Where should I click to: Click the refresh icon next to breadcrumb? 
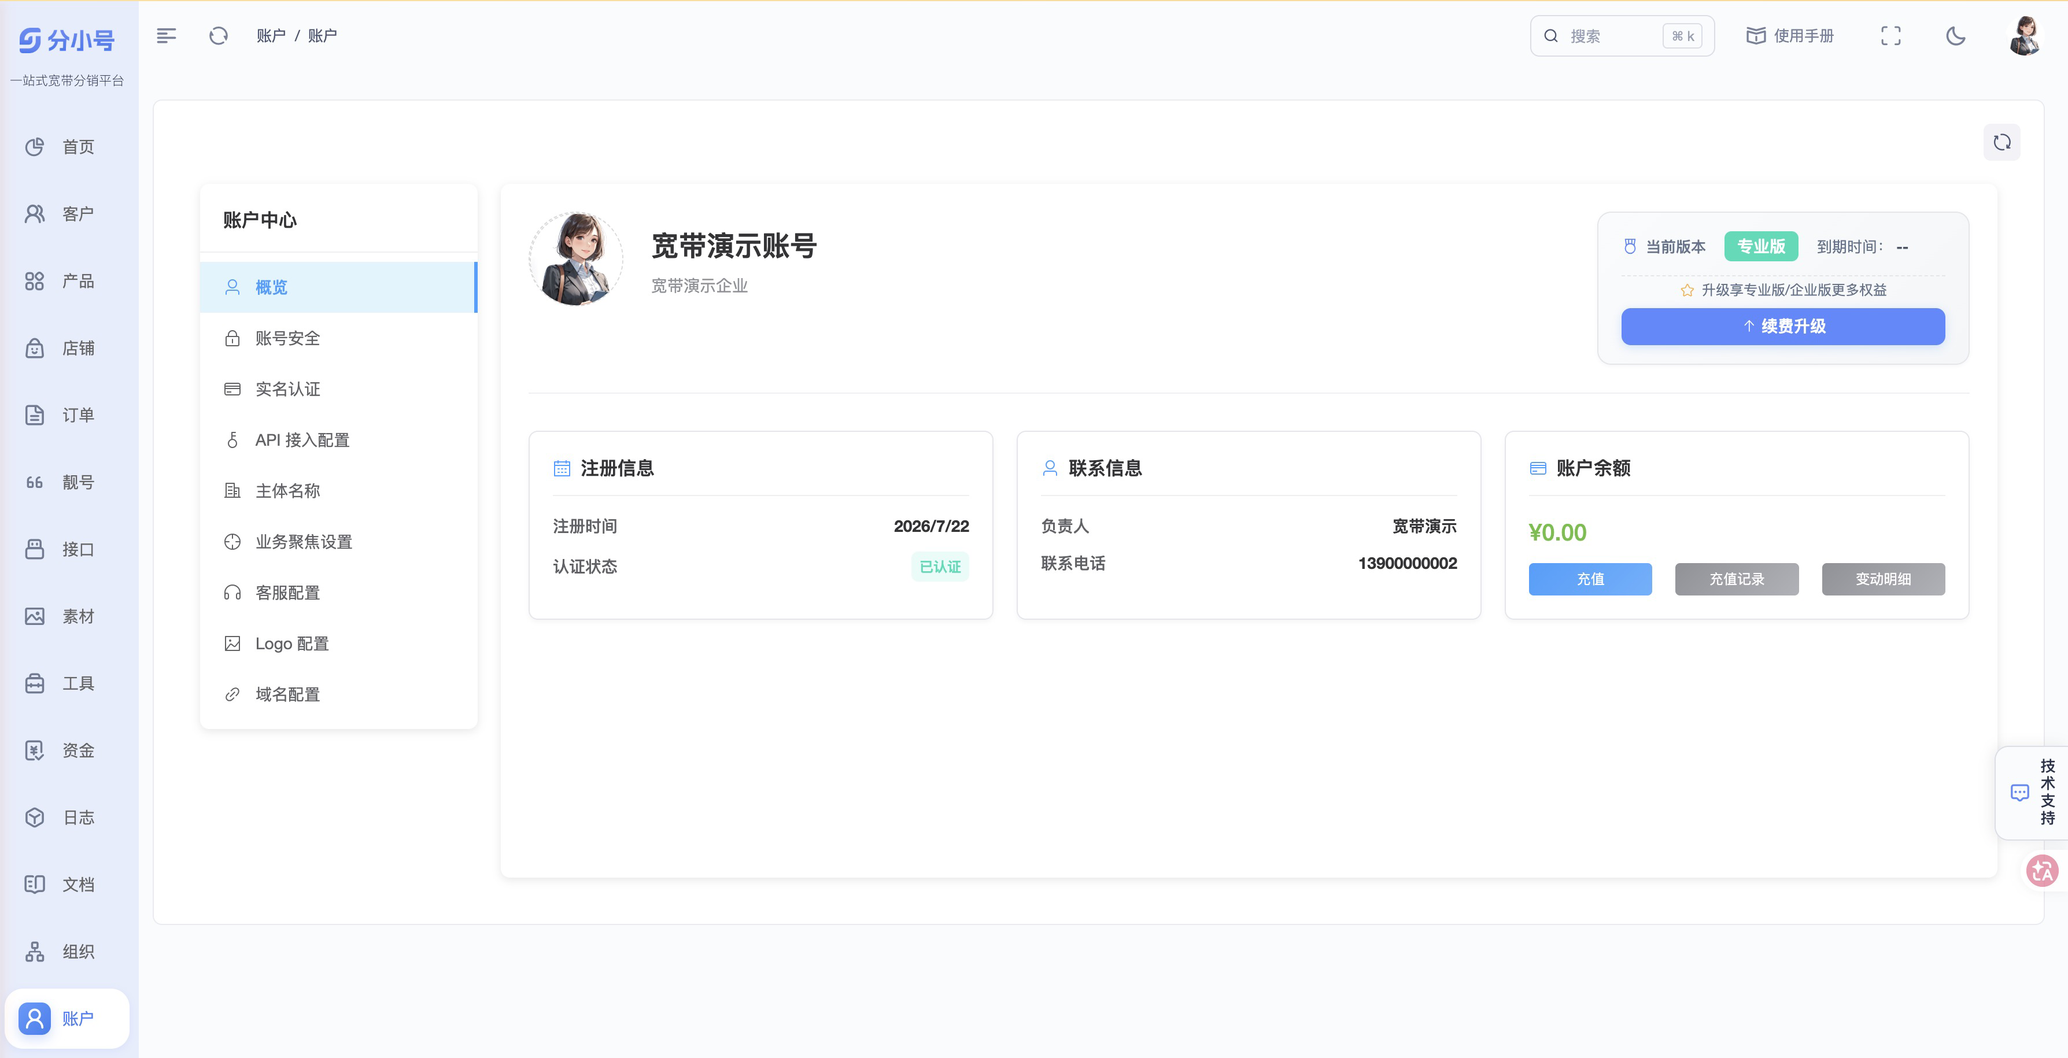pyautogui.click(x=219, y=35)
